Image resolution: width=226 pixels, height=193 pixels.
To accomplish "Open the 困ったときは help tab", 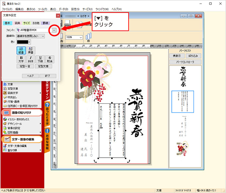I will pyautogui.click(x=47, y=114).
